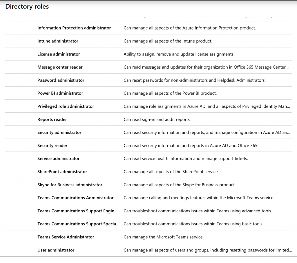The width and height of the screenshot is (297, 263).
Task: Click the truncated Security administrator description text
Action: click(207, 132)
